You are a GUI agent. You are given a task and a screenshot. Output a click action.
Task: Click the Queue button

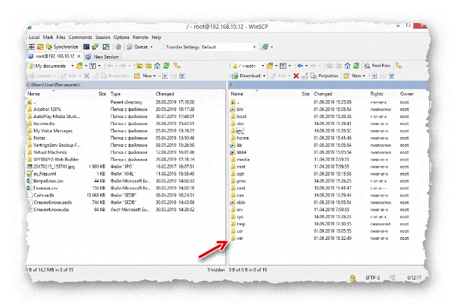(137, 47)
